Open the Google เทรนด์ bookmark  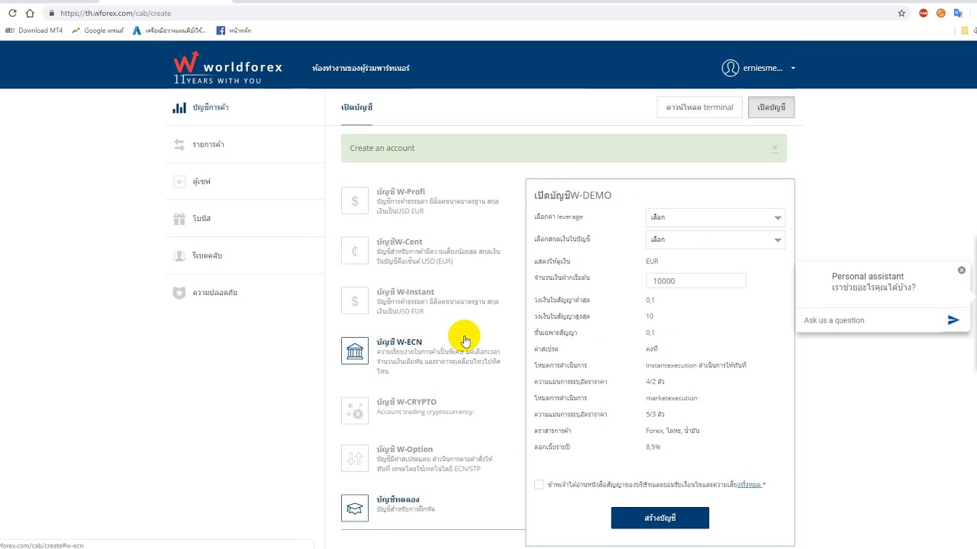pos(98,30)
